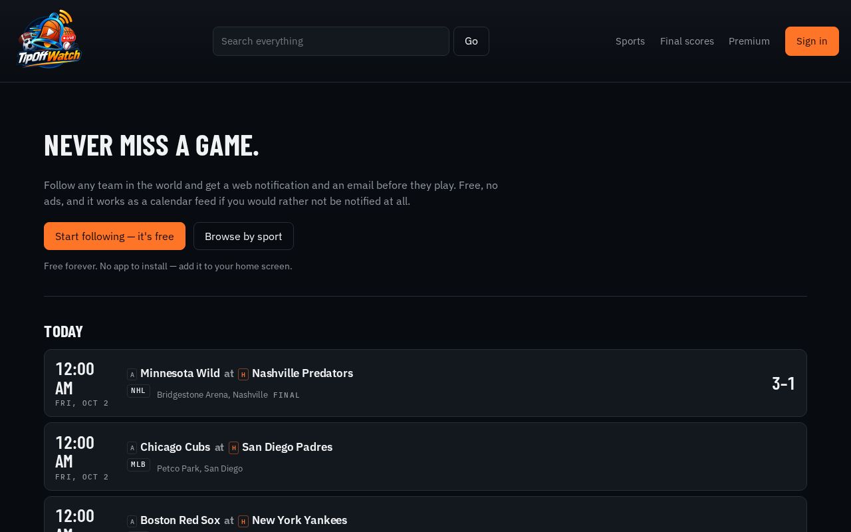Click the MLB league tag under Chicago Cubs
This screenshot has width=851, height=532.
[x=138, y=465]
